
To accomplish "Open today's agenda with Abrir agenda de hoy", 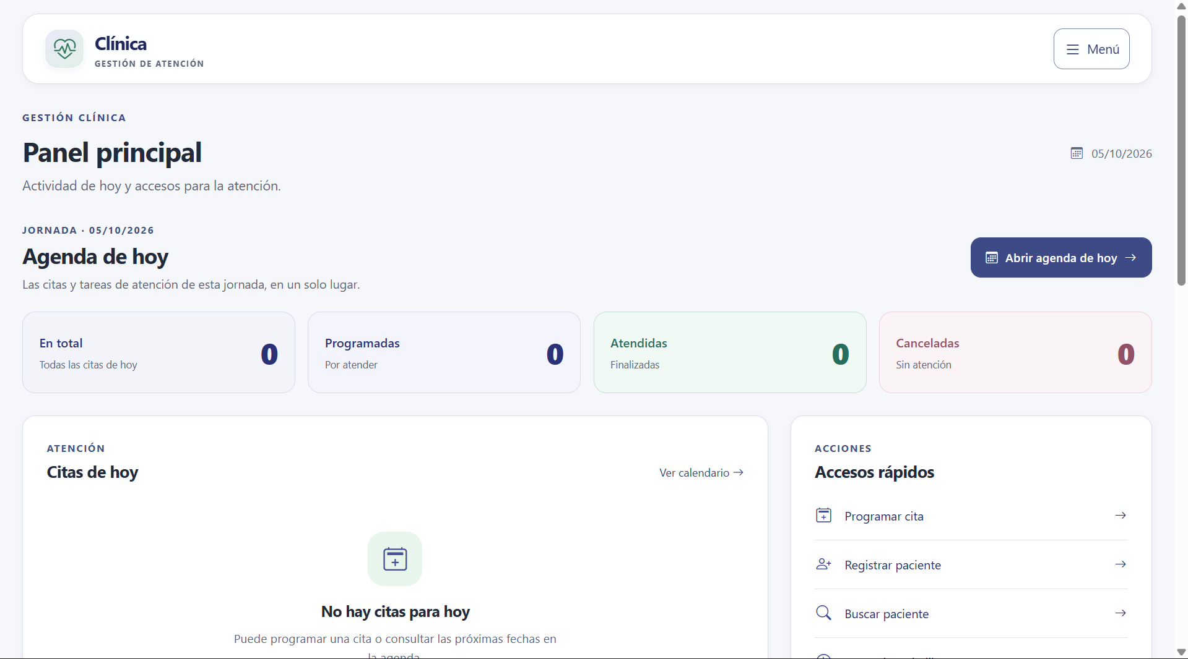I will point(1061,258).
